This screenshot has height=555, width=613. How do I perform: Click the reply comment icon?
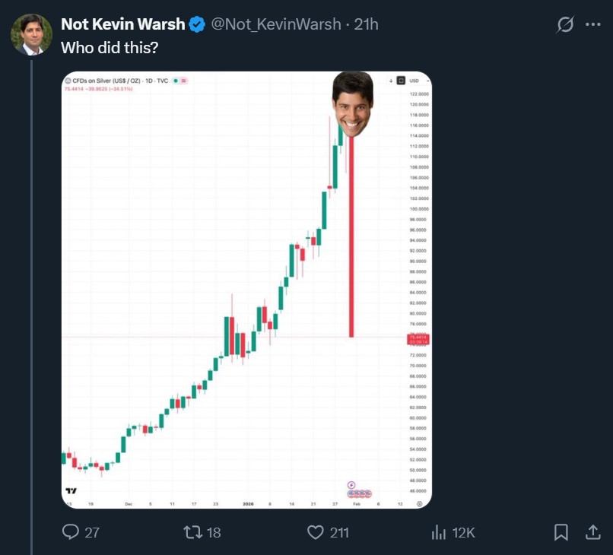click(x=71, y=532)
